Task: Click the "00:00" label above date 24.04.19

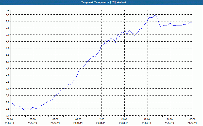Action: tap(192, 119)
